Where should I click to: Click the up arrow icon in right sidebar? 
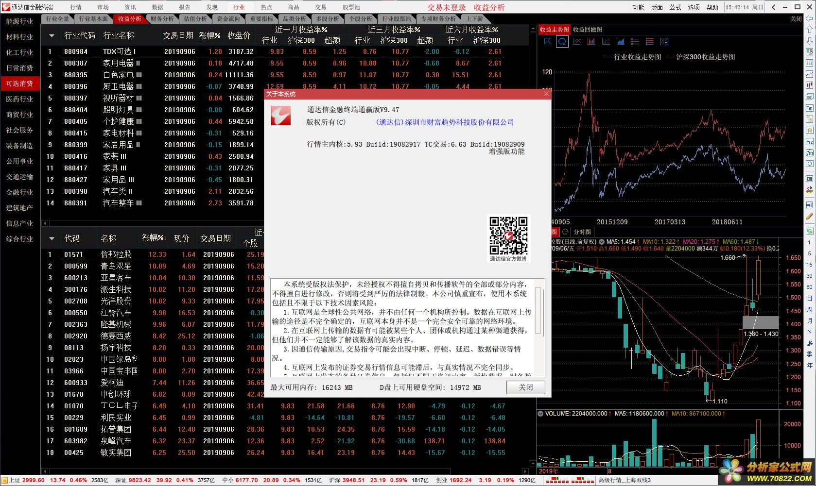(x=809, y=30)
